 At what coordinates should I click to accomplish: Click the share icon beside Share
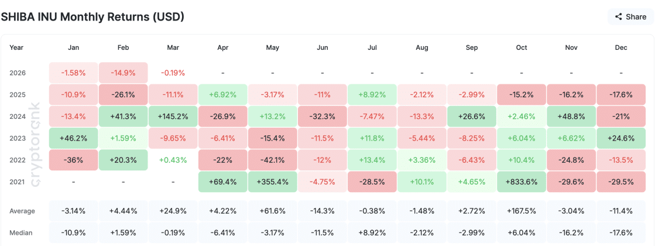(619, 17)
